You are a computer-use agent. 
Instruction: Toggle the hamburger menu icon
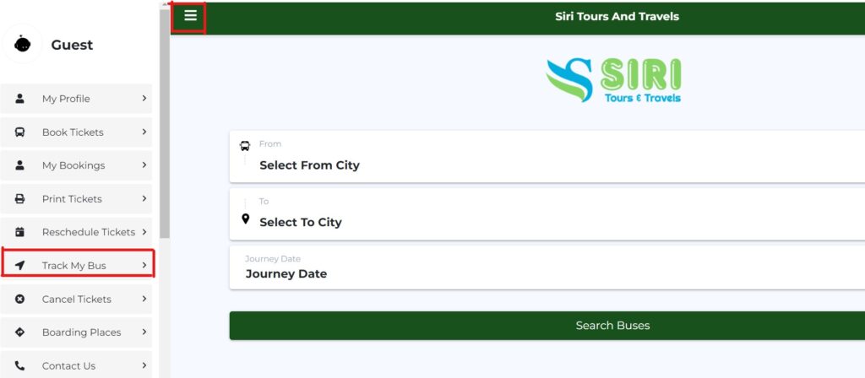click(190, 16)
